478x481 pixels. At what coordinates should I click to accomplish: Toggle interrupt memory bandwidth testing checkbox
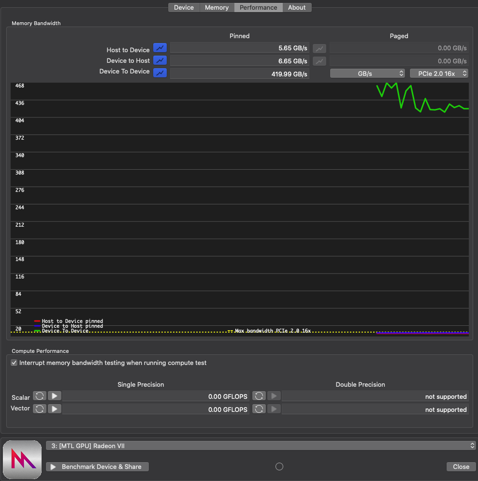point(14,363)
